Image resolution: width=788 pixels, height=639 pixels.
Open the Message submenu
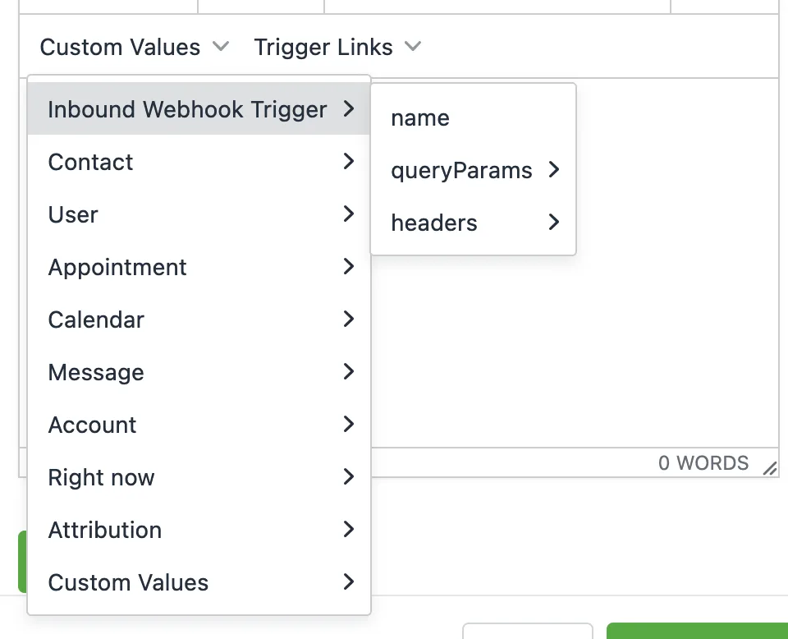pos(96,373)
